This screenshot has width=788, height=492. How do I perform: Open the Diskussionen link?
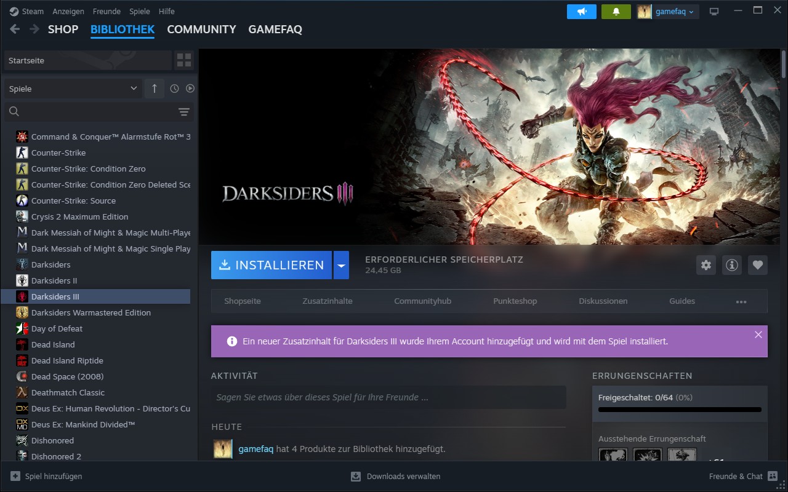(x=603, y=301)
